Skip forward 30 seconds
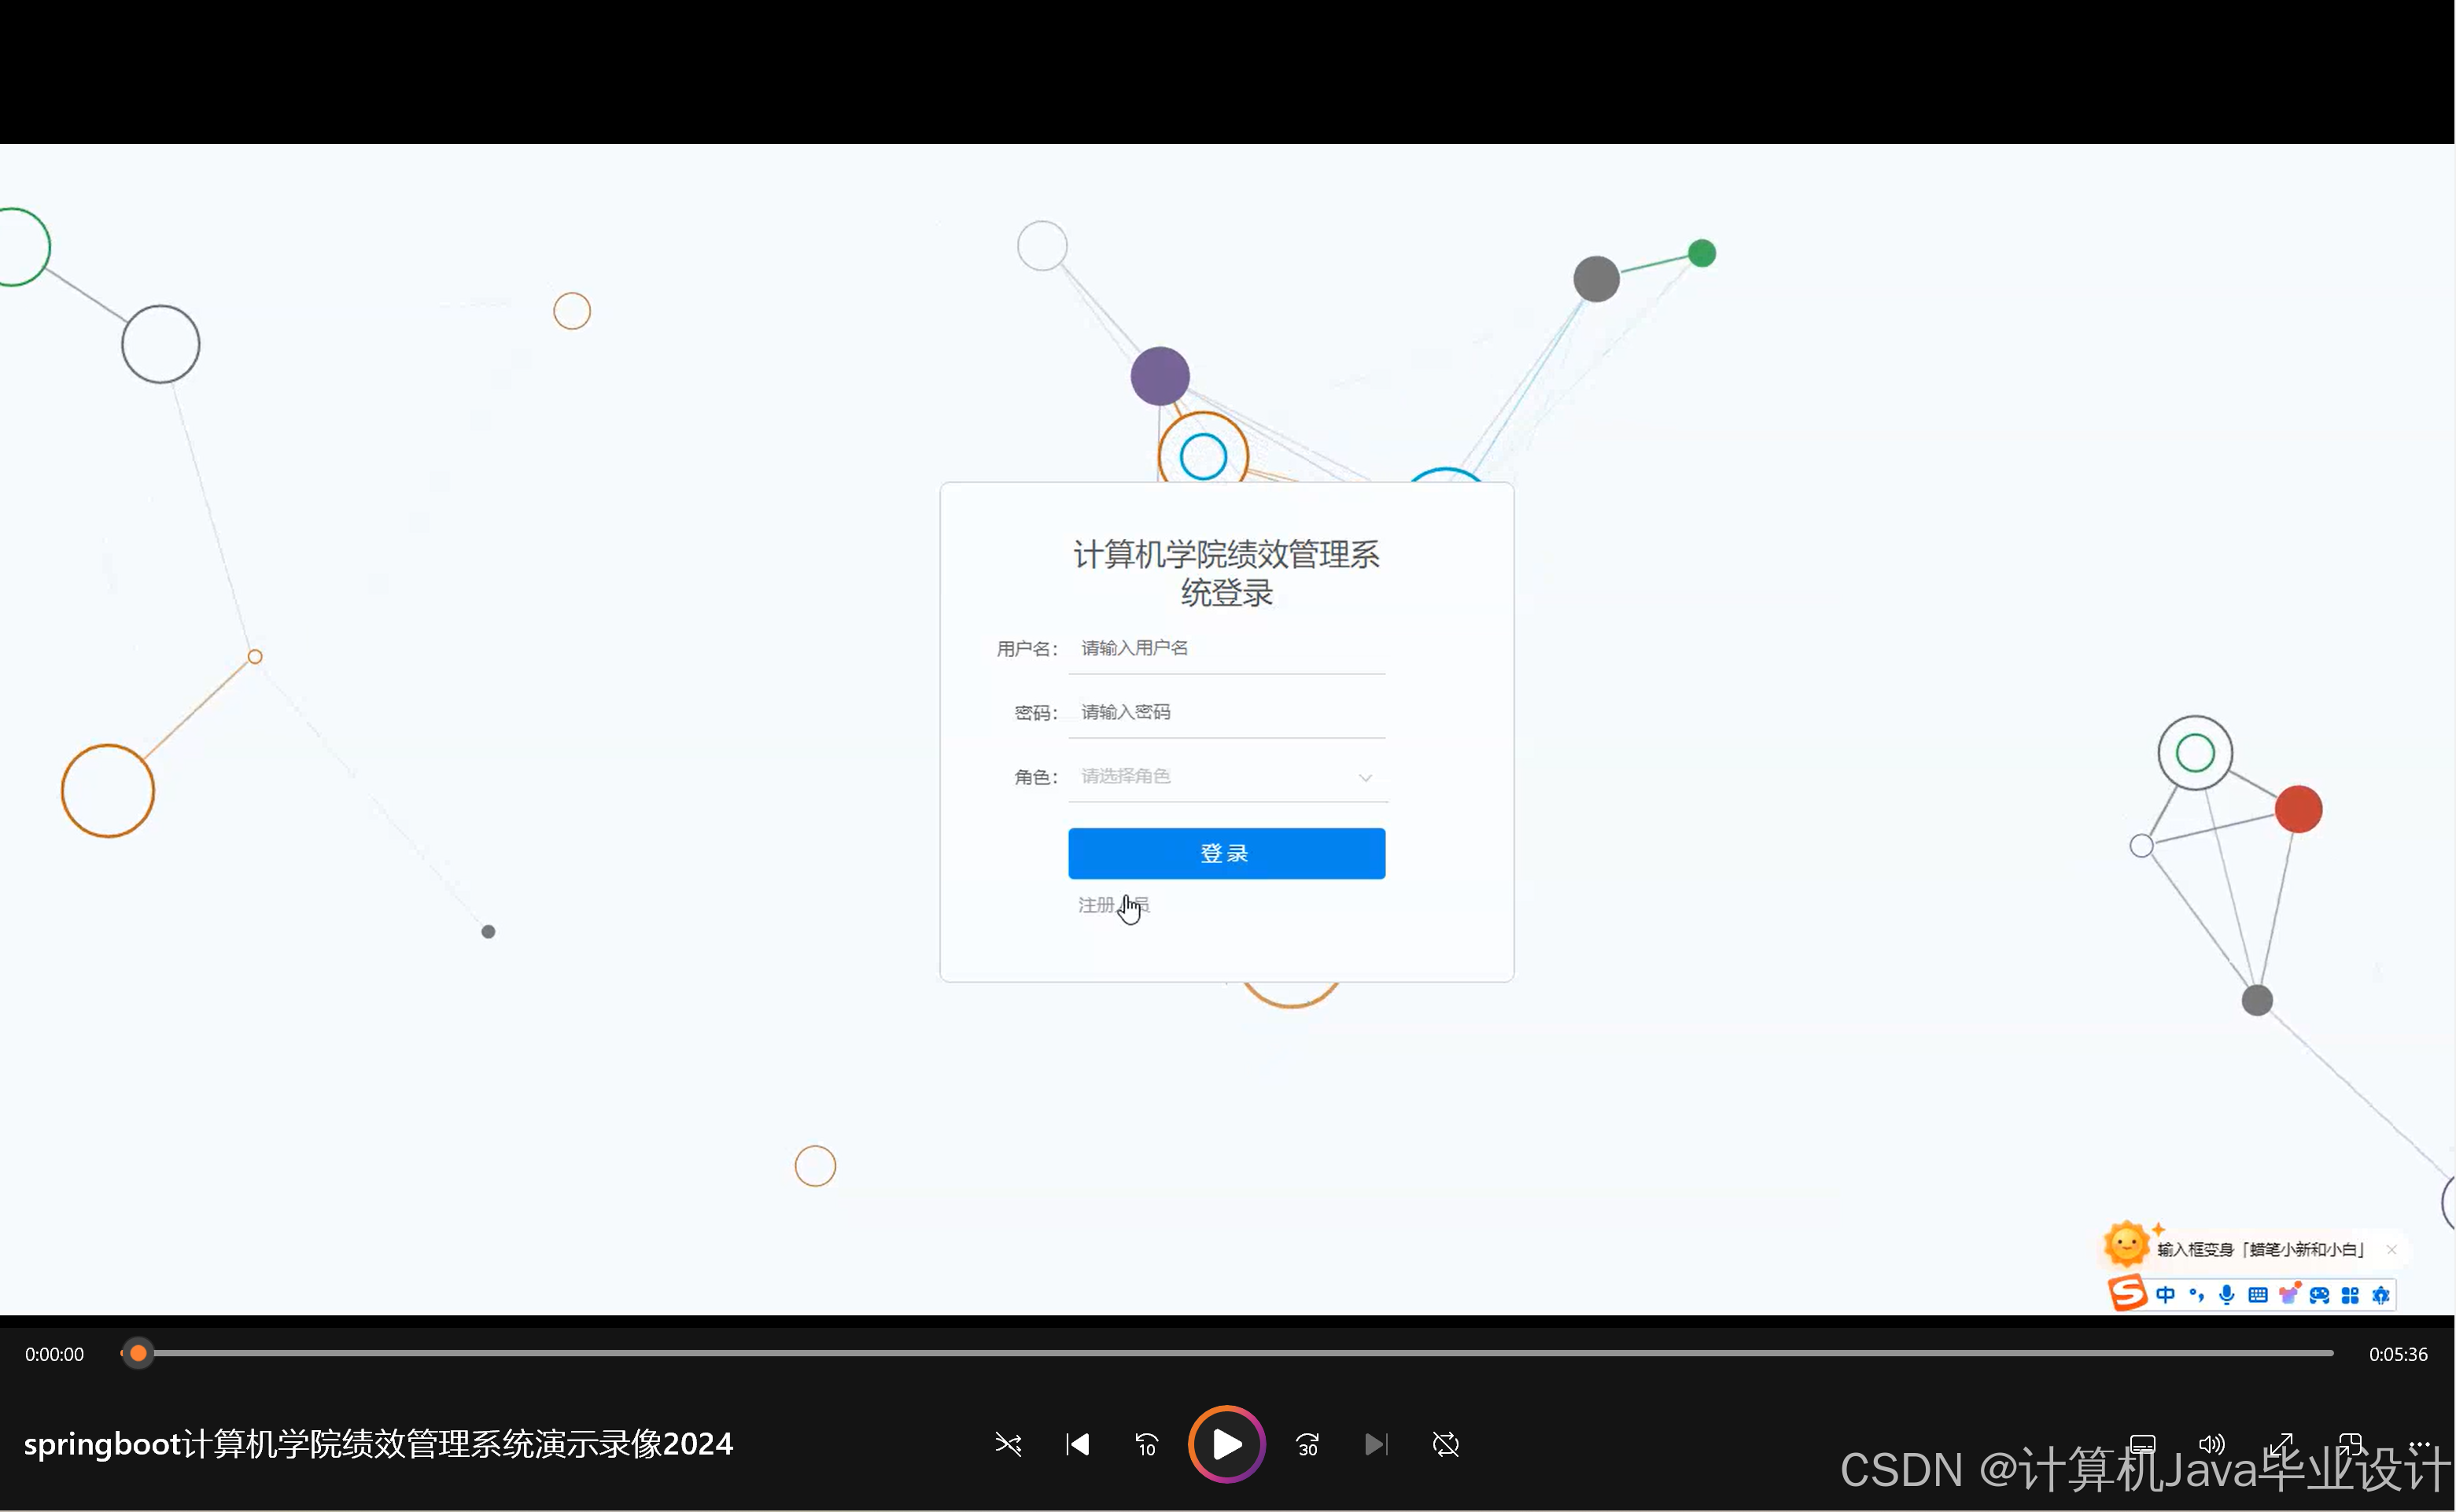 1307,1444
